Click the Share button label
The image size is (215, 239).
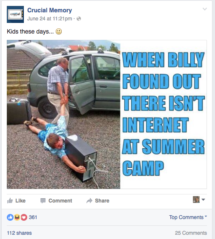tap(102, 201)
